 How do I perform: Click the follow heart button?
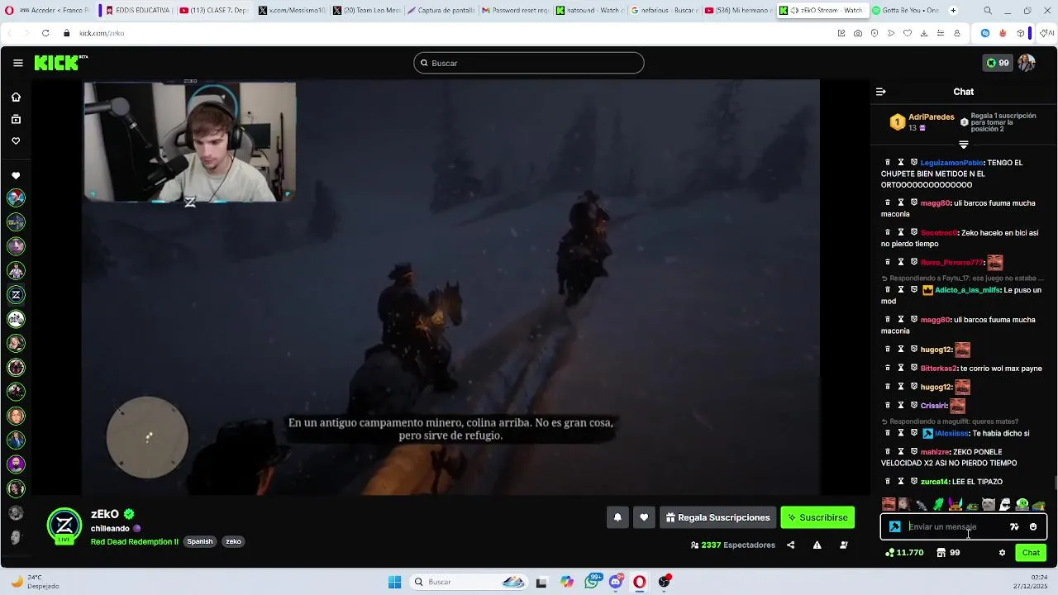644,517
